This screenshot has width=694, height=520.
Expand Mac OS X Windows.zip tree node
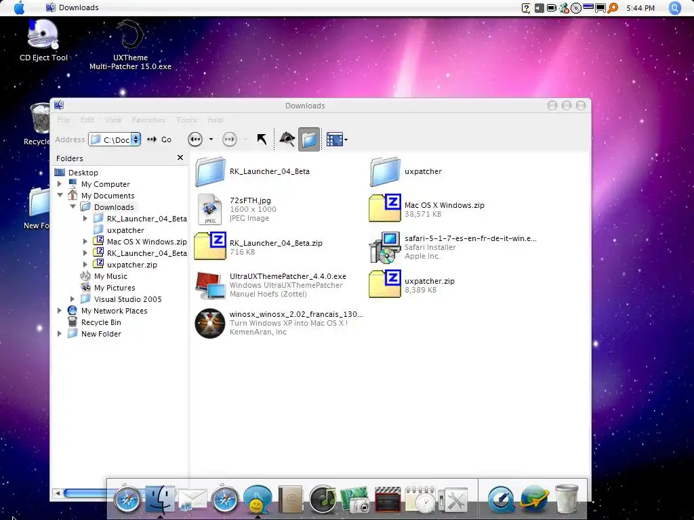tap(85, 242)
